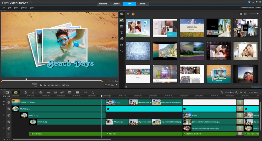Viewport: 262px width, 141px height.
Task: Switch preview to Clip mode
Action: click(x=36, y=86)
